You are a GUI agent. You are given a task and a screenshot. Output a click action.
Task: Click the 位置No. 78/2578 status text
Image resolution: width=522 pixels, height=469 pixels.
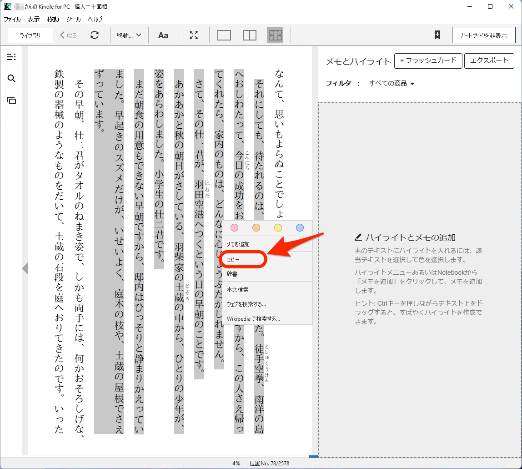tap(269, 464)
